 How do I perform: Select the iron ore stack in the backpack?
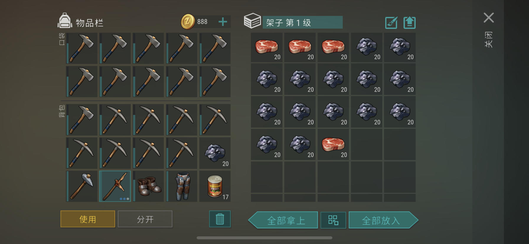(x=215, y=153)
